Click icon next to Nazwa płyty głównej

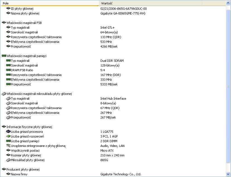8,13
